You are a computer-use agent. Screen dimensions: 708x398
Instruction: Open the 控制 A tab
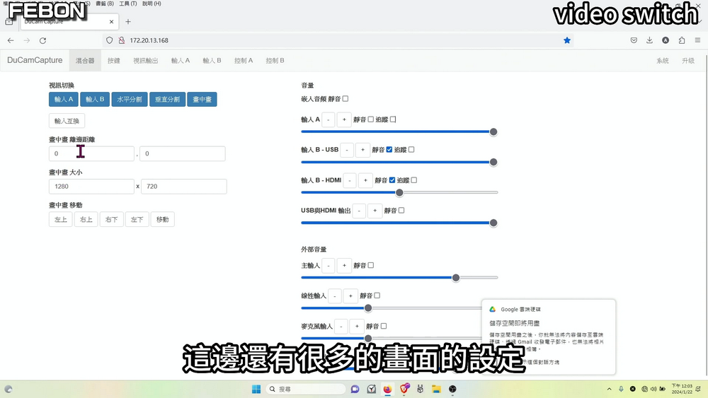pyautogui.click(x=244, y=60)
